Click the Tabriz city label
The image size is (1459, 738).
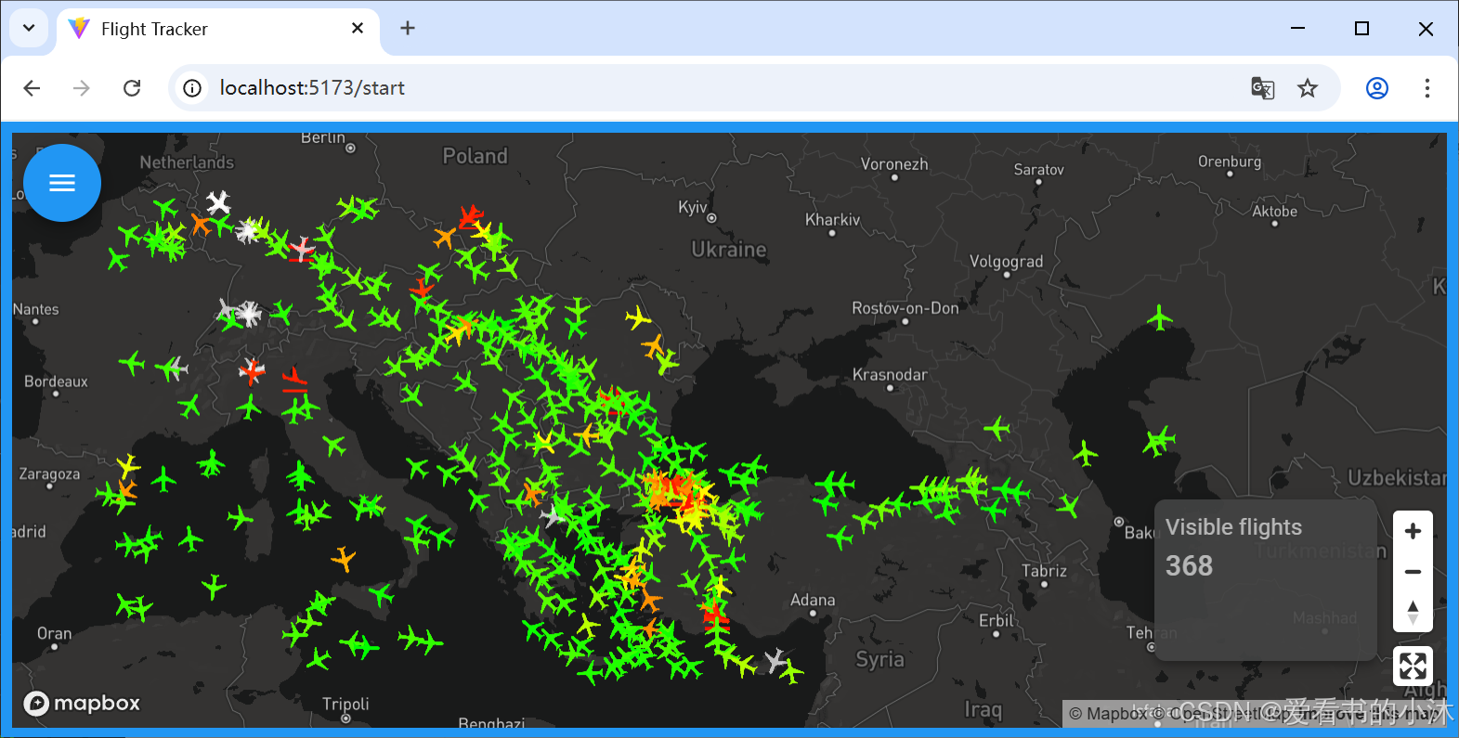coord(1044,571)
